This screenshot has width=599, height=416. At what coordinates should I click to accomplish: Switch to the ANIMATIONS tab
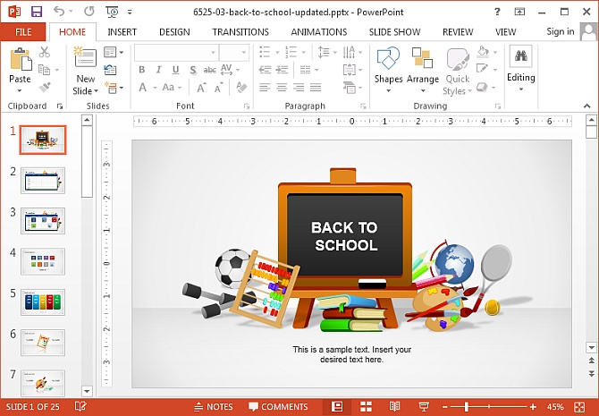(319, 32)
